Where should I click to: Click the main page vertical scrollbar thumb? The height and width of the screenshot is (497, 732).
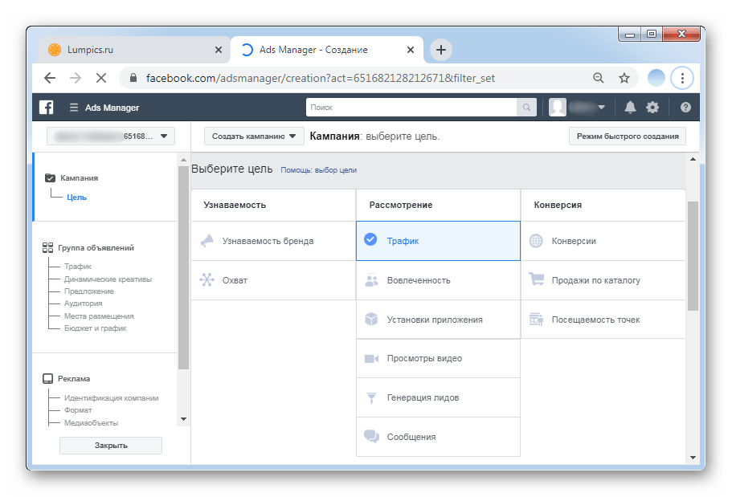693,256
